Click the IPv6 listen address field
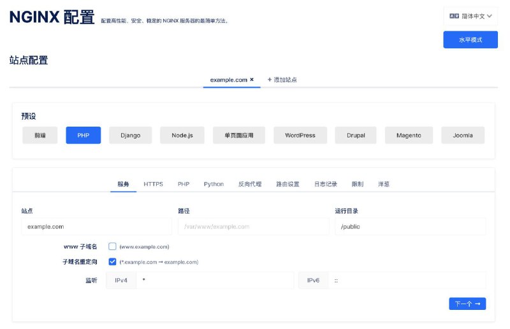 407,280
